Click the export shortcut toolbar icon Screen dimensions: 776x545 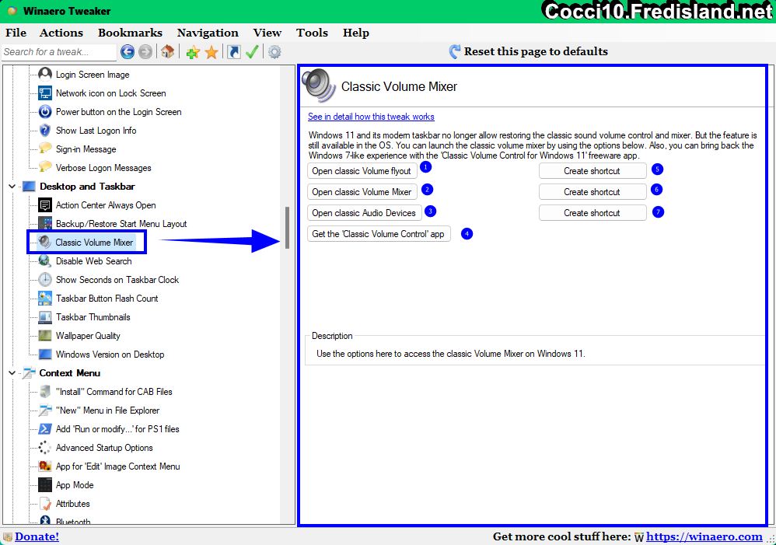click(x=233, y=51)
